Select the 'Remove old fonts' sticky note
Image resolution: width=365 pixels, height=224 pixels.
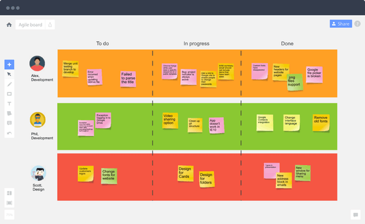point(321,123)
